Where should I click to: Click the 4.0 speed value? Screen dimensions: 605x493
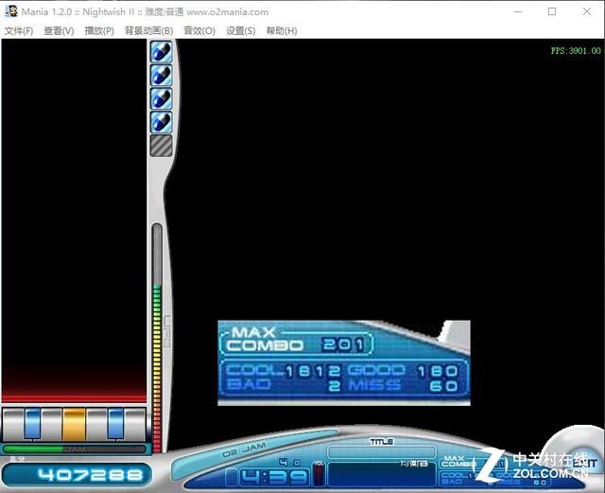click(x=290, y=462)
